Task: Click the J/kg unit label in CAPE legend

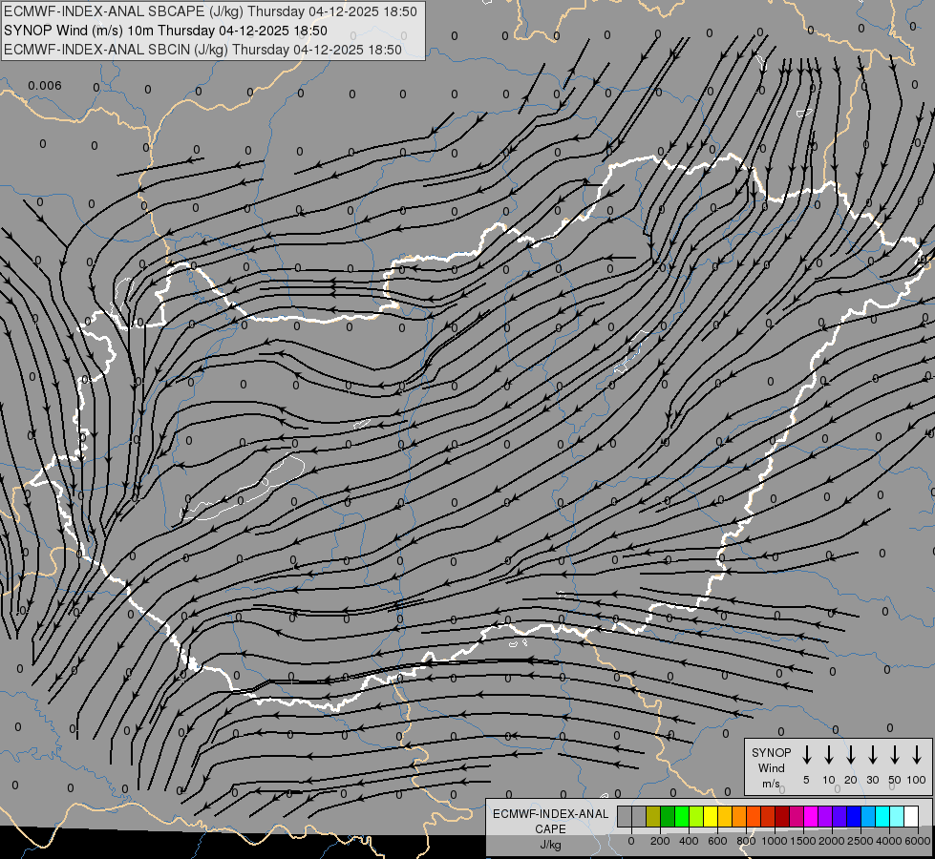Action: click(550, 845)
